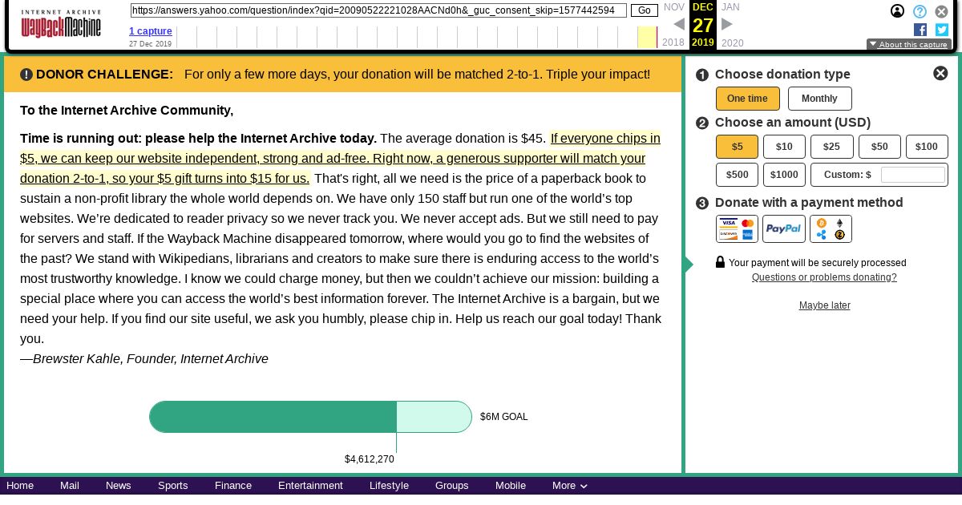
Task: Choose the $5 donation amount
Action: (737, 147)
